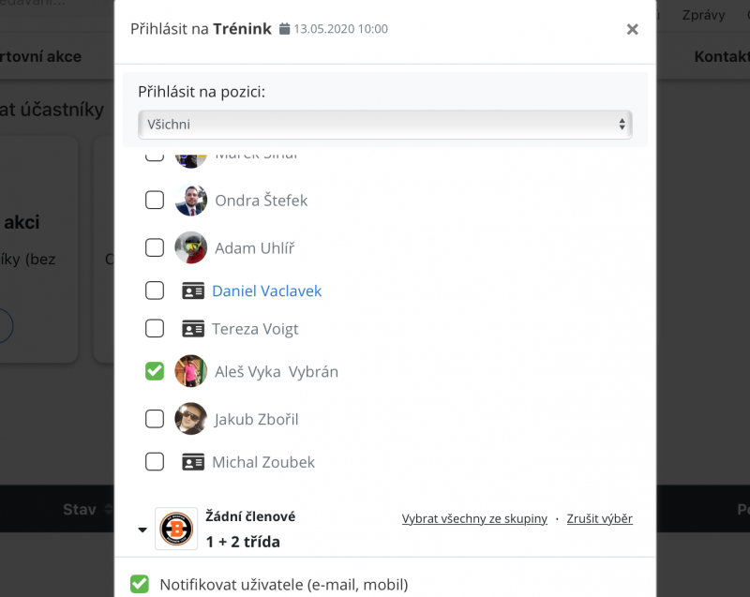Uncheck the selected Aleš Vyka checkbox
The height and width of the screenshot is (597, 750).
(155, 371)
